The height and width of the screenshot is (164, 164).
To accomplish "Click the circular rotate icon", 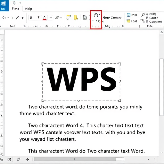I will (x=96, y=15).
